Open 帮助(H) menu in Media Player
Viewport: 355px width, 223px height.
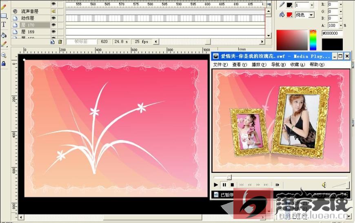pyautogui.click(x=317, y=65)
